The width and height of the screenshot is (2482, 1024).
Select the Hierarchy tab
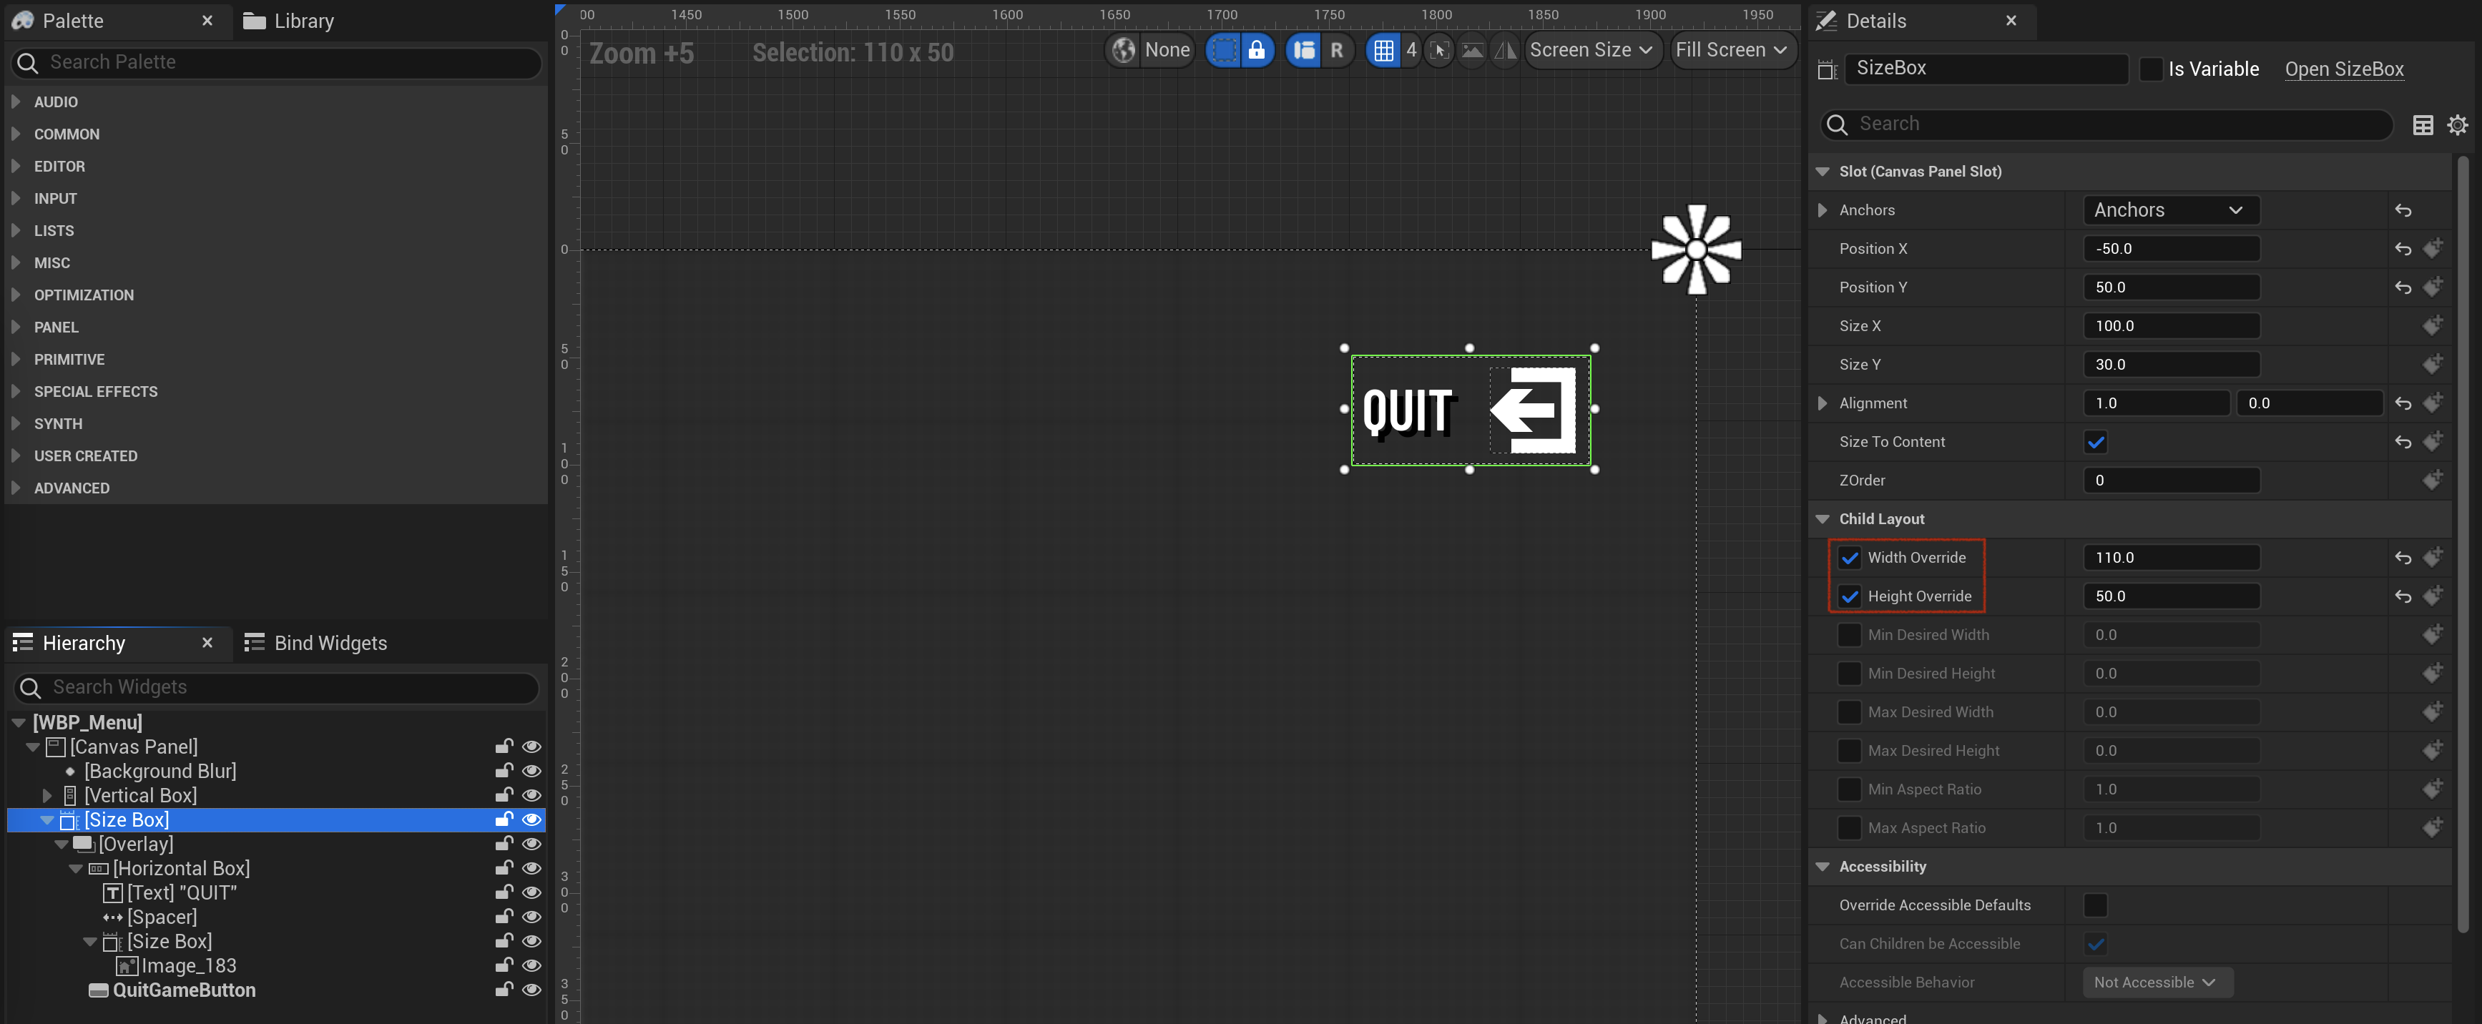[x=84, y=643]
